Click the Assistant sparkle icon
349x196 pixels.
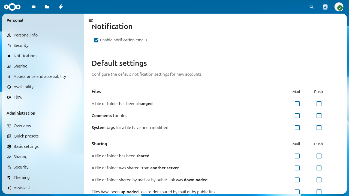coord(9,188)
